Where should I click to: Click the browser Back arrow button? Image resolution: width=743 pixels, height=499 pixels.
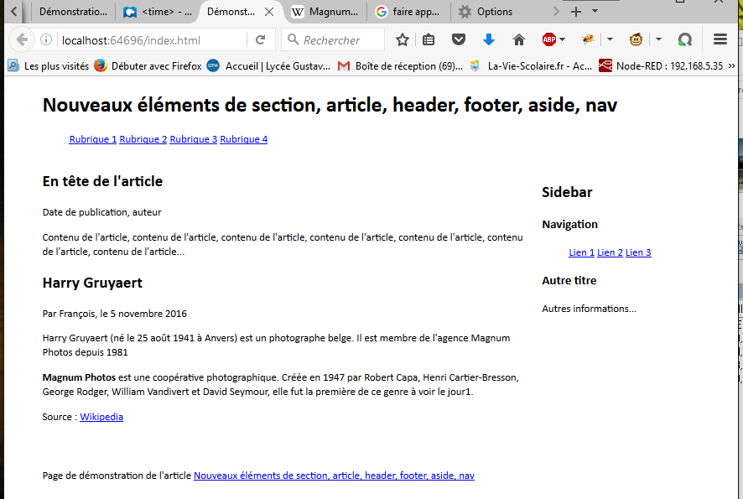click(22, 39)
